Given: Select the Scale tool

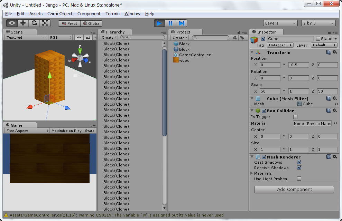Looking at the screenshot, I should pos(45,23).
